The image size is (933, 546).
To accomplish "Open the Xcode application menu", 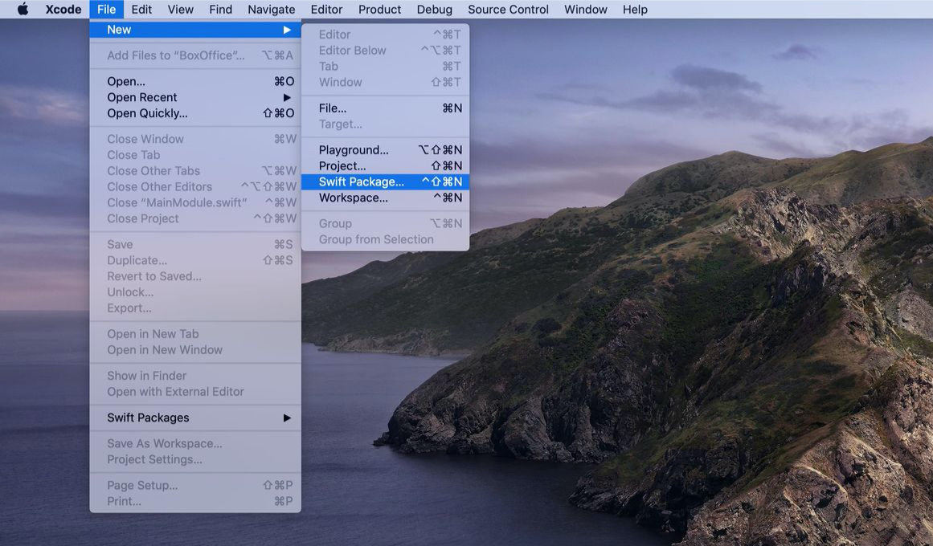I will coord(63,9).
